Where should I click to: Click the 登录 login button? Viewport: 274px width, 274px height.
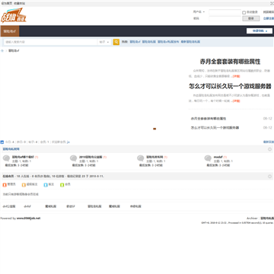(251, 18)
